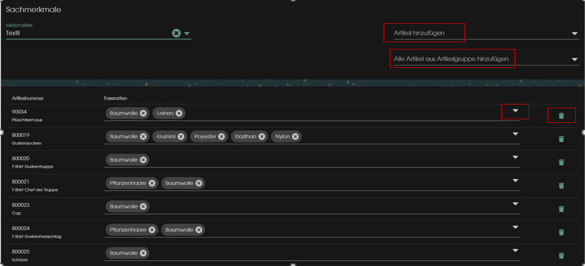This screenshot has height=266, width=585.
Task: Click the Faserarten column header
Action: tap(115, 98)
